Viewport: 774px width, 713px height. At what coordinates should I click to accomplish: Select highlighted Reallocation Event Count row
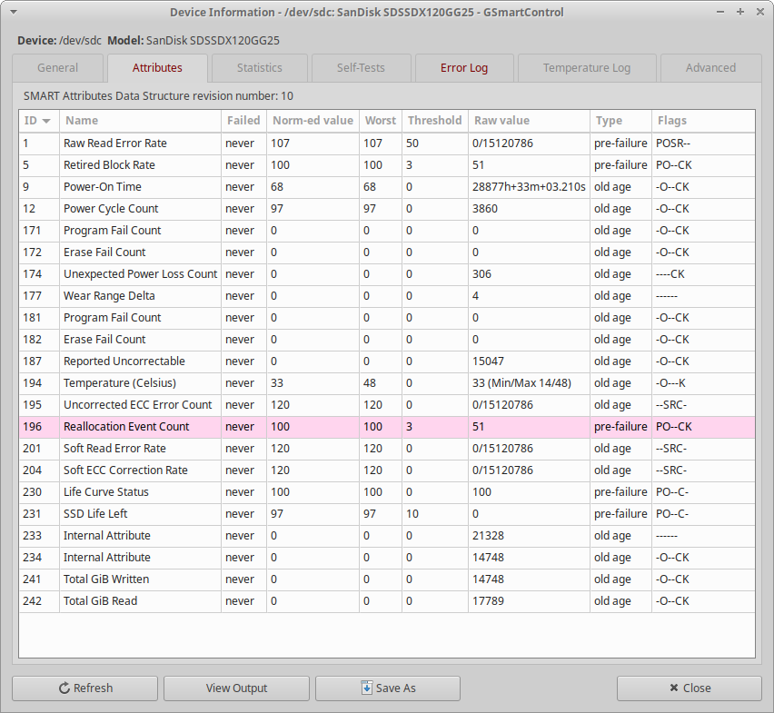pos(387,427)
